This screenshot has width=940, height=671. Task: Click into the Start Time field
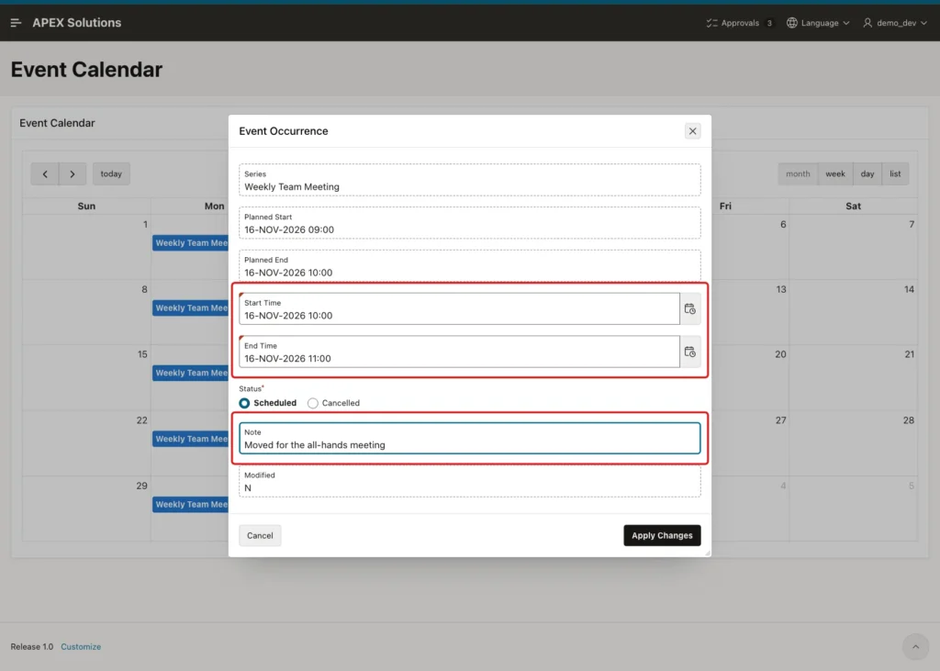pos(459,308)
